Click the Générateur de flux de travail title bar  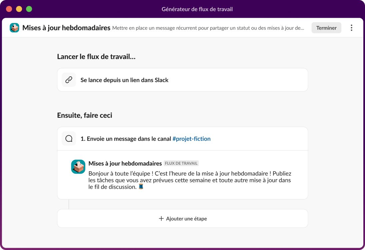[x=197, y=9]
